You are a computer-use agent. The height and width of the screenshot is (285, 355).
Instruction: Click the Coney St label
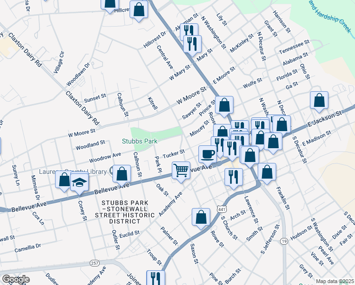click(82, 211)
